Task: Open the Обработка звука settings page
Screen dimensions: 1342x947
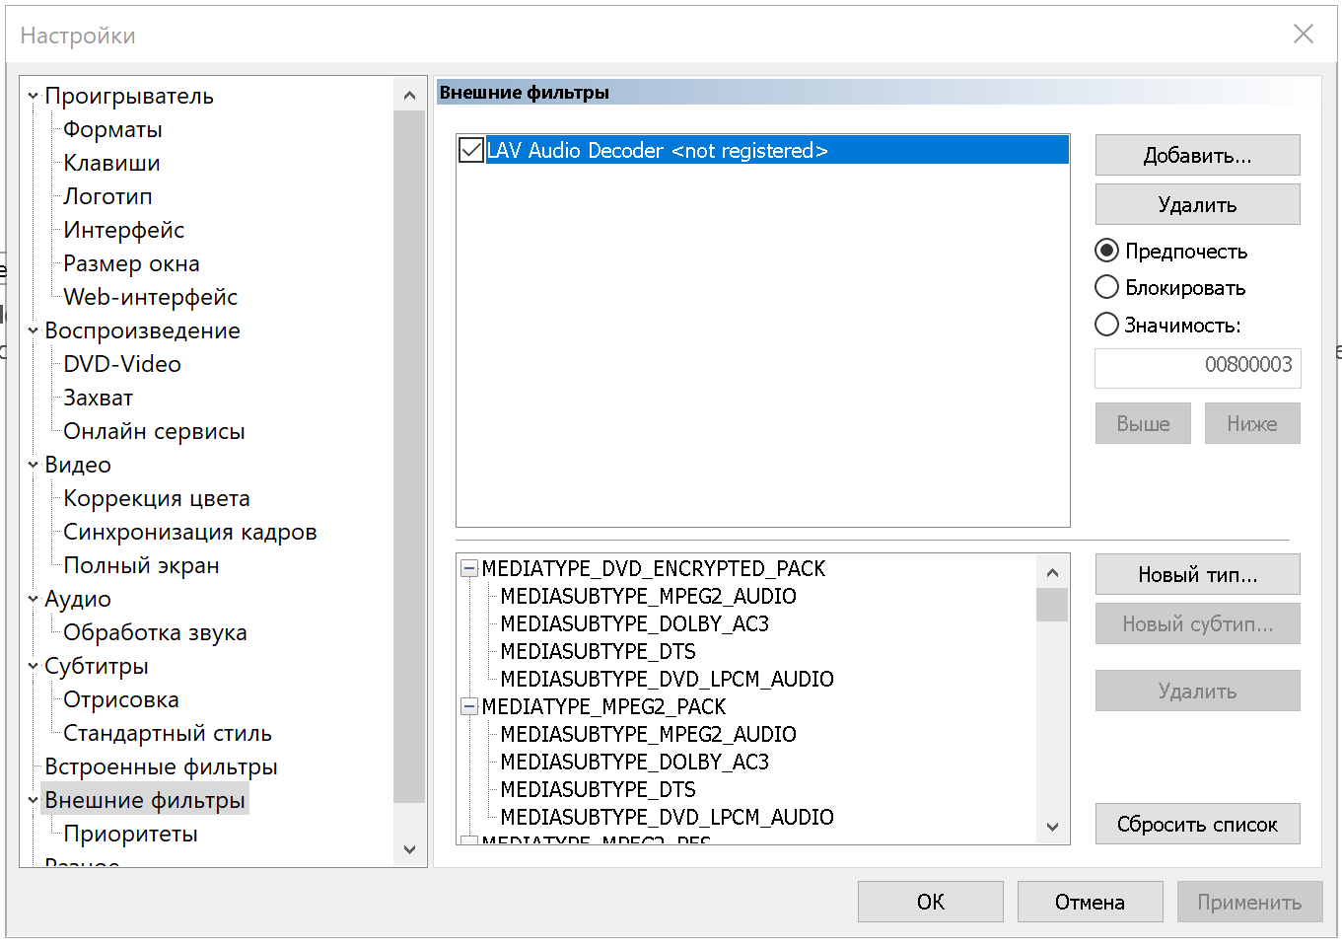Action: [155, 633]
